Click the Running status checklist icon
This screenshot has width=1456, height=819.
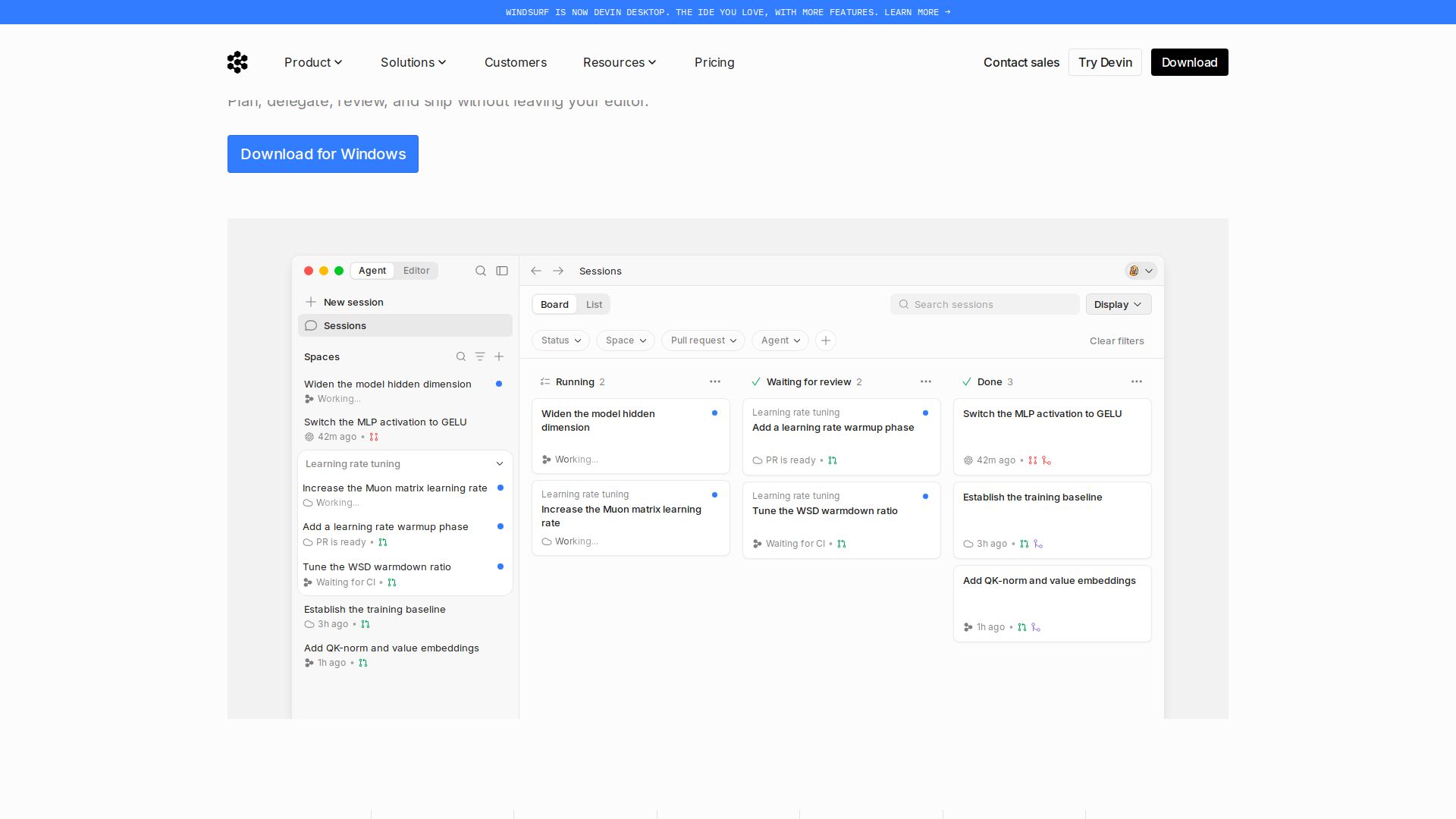click(545, 381)
